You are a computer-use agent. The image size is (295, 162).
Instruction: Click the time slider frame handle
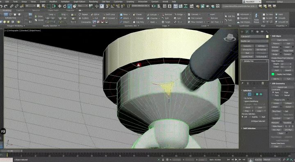(x=11, y=151)
